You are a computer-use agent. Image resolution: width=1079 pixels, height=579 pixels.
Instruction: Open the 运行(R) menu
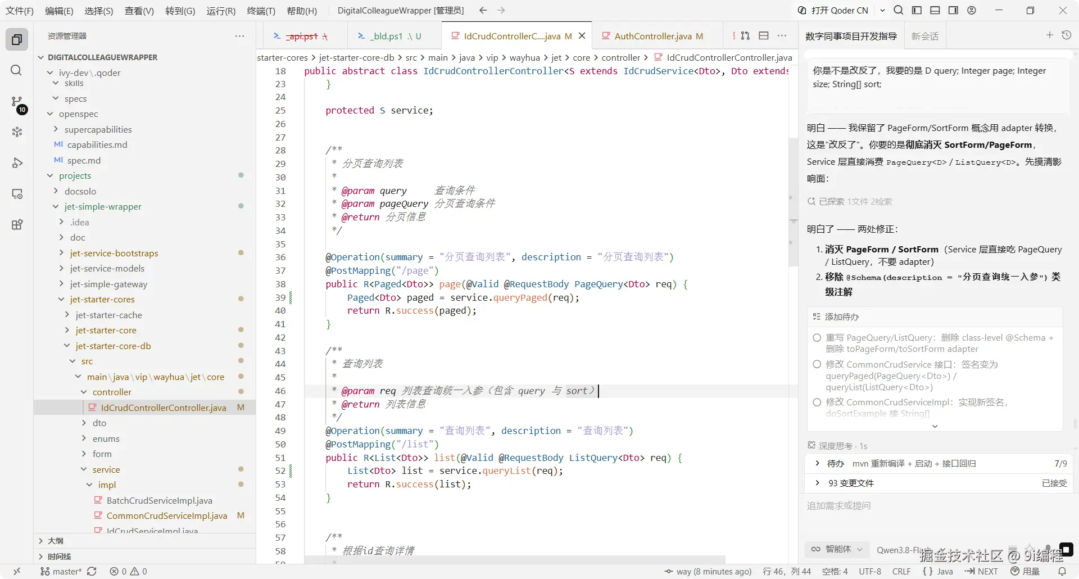221,11
